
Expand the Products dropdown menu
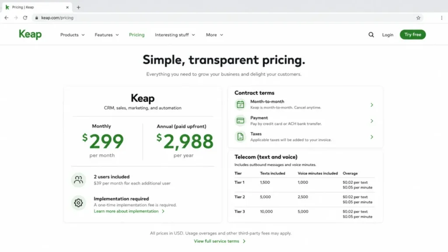[x=72, y=35]
